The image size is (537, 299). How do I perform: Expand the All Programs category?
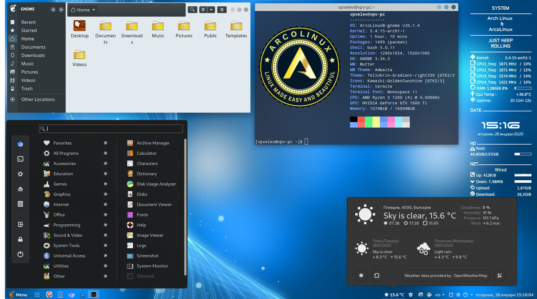pyautogui.click(x=106, y=153)
